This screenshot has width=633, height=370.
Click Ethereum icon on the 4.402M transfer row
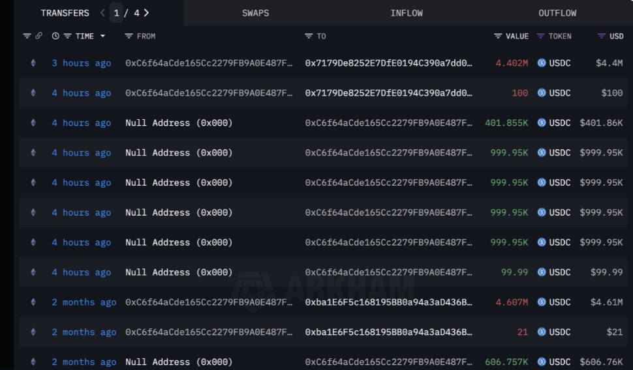click(33, 63)
